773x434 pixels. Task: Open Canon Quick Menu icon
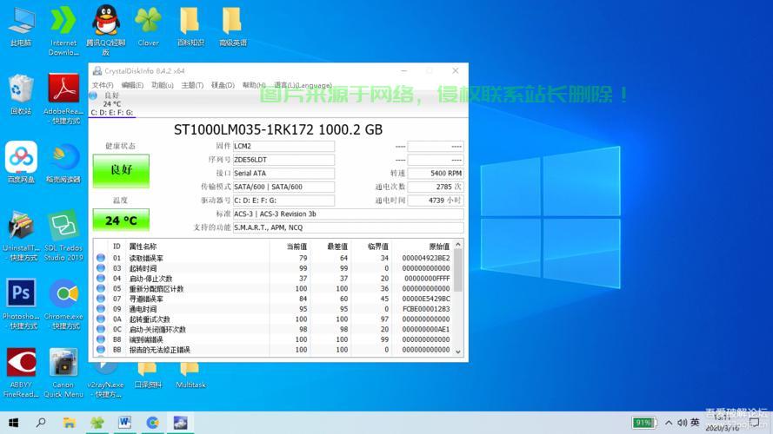pos(63,372)
